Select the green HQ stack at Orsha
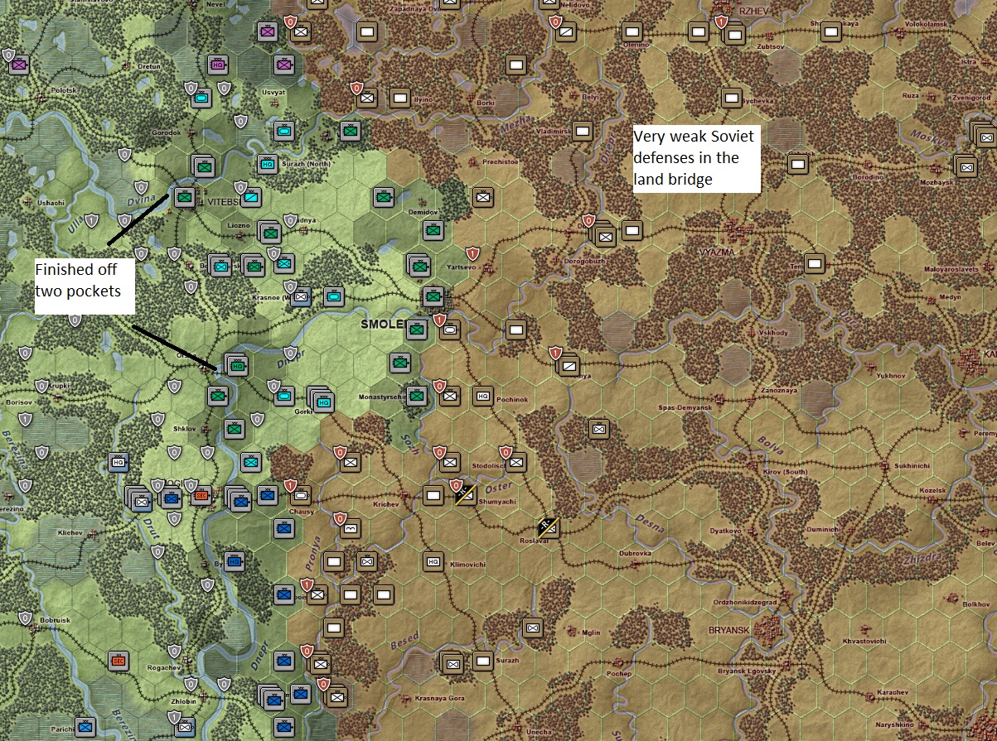Image resolution: width=997 pixels, height=741 pixels. pos(236,364)
